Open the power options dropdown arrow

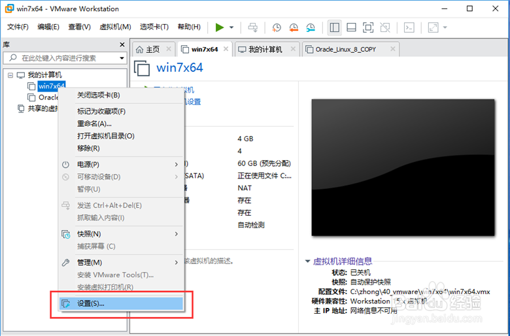click(x=231, y=27)
